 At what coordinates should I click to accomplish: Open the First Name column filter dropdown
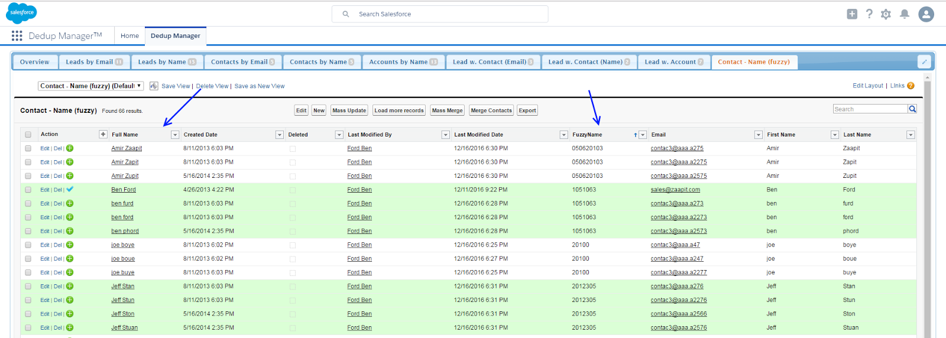click(x=835, y=135)
